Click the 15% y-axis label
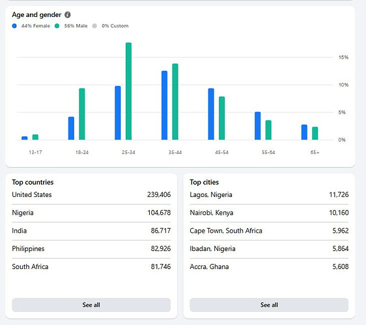Viewport: 366px width, 325px height. (344, 57)
